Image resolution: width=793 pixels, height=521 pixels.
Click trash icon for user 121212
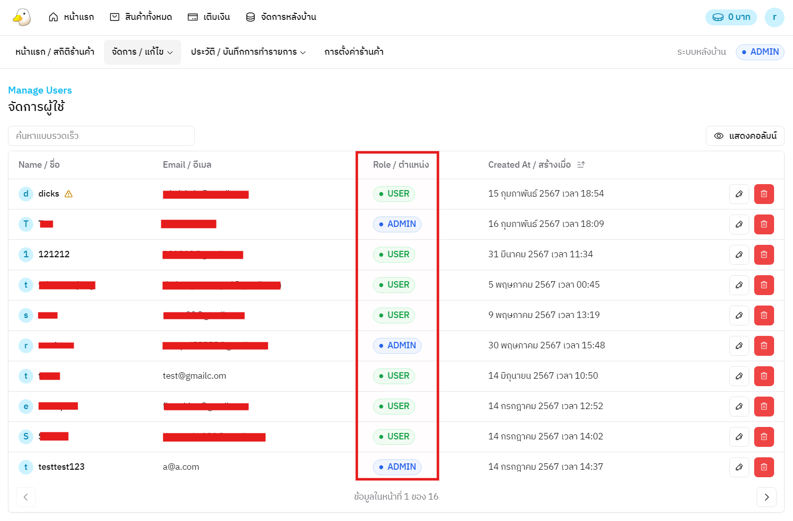click(x=764, y=255)
